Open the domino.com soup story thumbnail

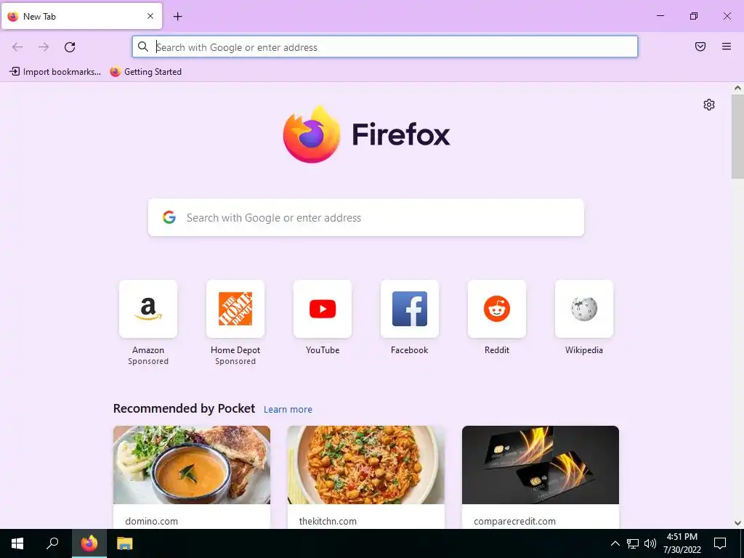(192, 465)
